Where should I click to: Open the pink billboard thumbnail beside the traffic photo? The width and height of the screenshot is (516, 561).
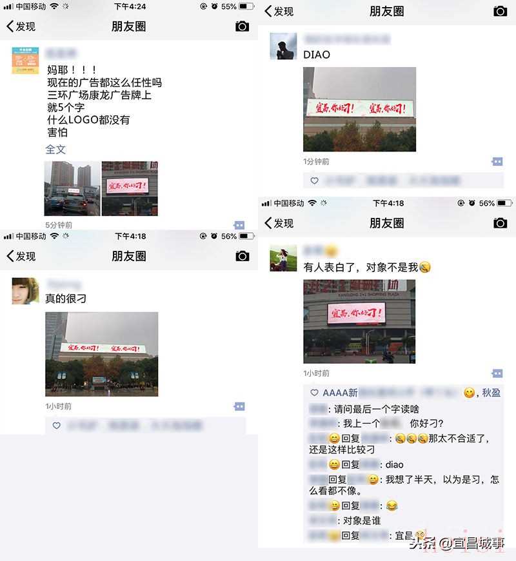130,188
